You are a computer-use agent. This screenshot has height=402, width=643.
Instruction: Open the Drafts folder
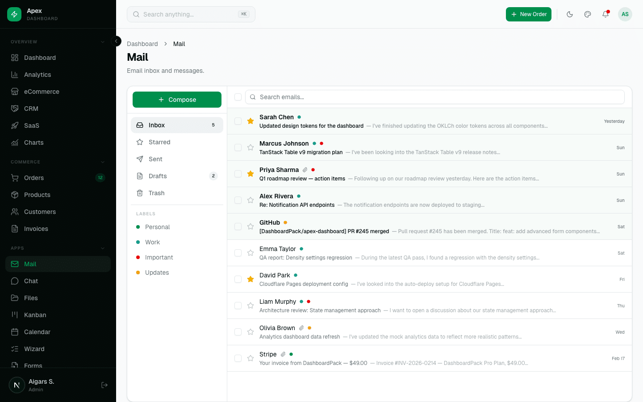click(x=157, y=176)
